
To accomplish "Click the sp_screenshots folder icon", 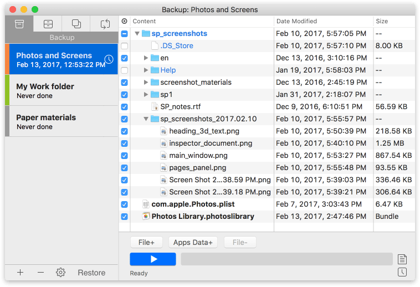I will click(146, 33).
